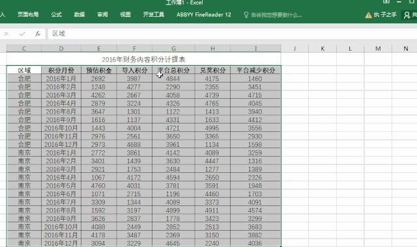This screenshot has height=247, width=417.
Task: Click cell with value 1196
Action: [x=173, y=194]
